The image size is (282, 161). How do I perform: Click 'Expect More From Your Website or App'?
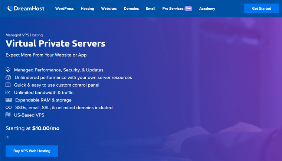(46, 55)
